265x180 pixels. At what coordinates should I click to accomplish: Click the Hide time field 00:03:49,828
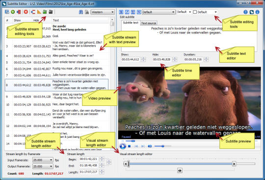pos(162,59)
